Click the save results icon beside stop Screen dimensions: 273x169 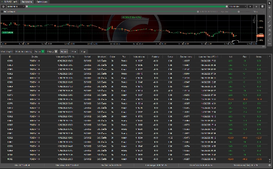point(263,7)
